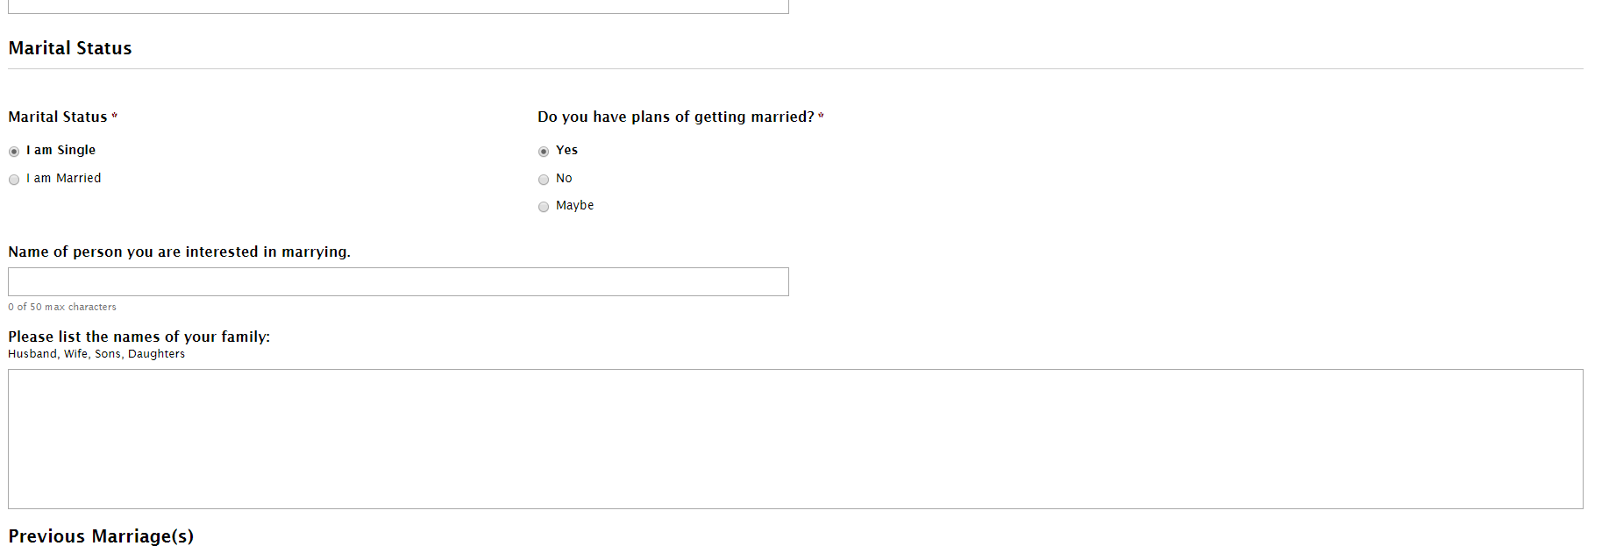Click the 'Maybe' option label text
The image size is (1602, 546).
pos(574,205)
